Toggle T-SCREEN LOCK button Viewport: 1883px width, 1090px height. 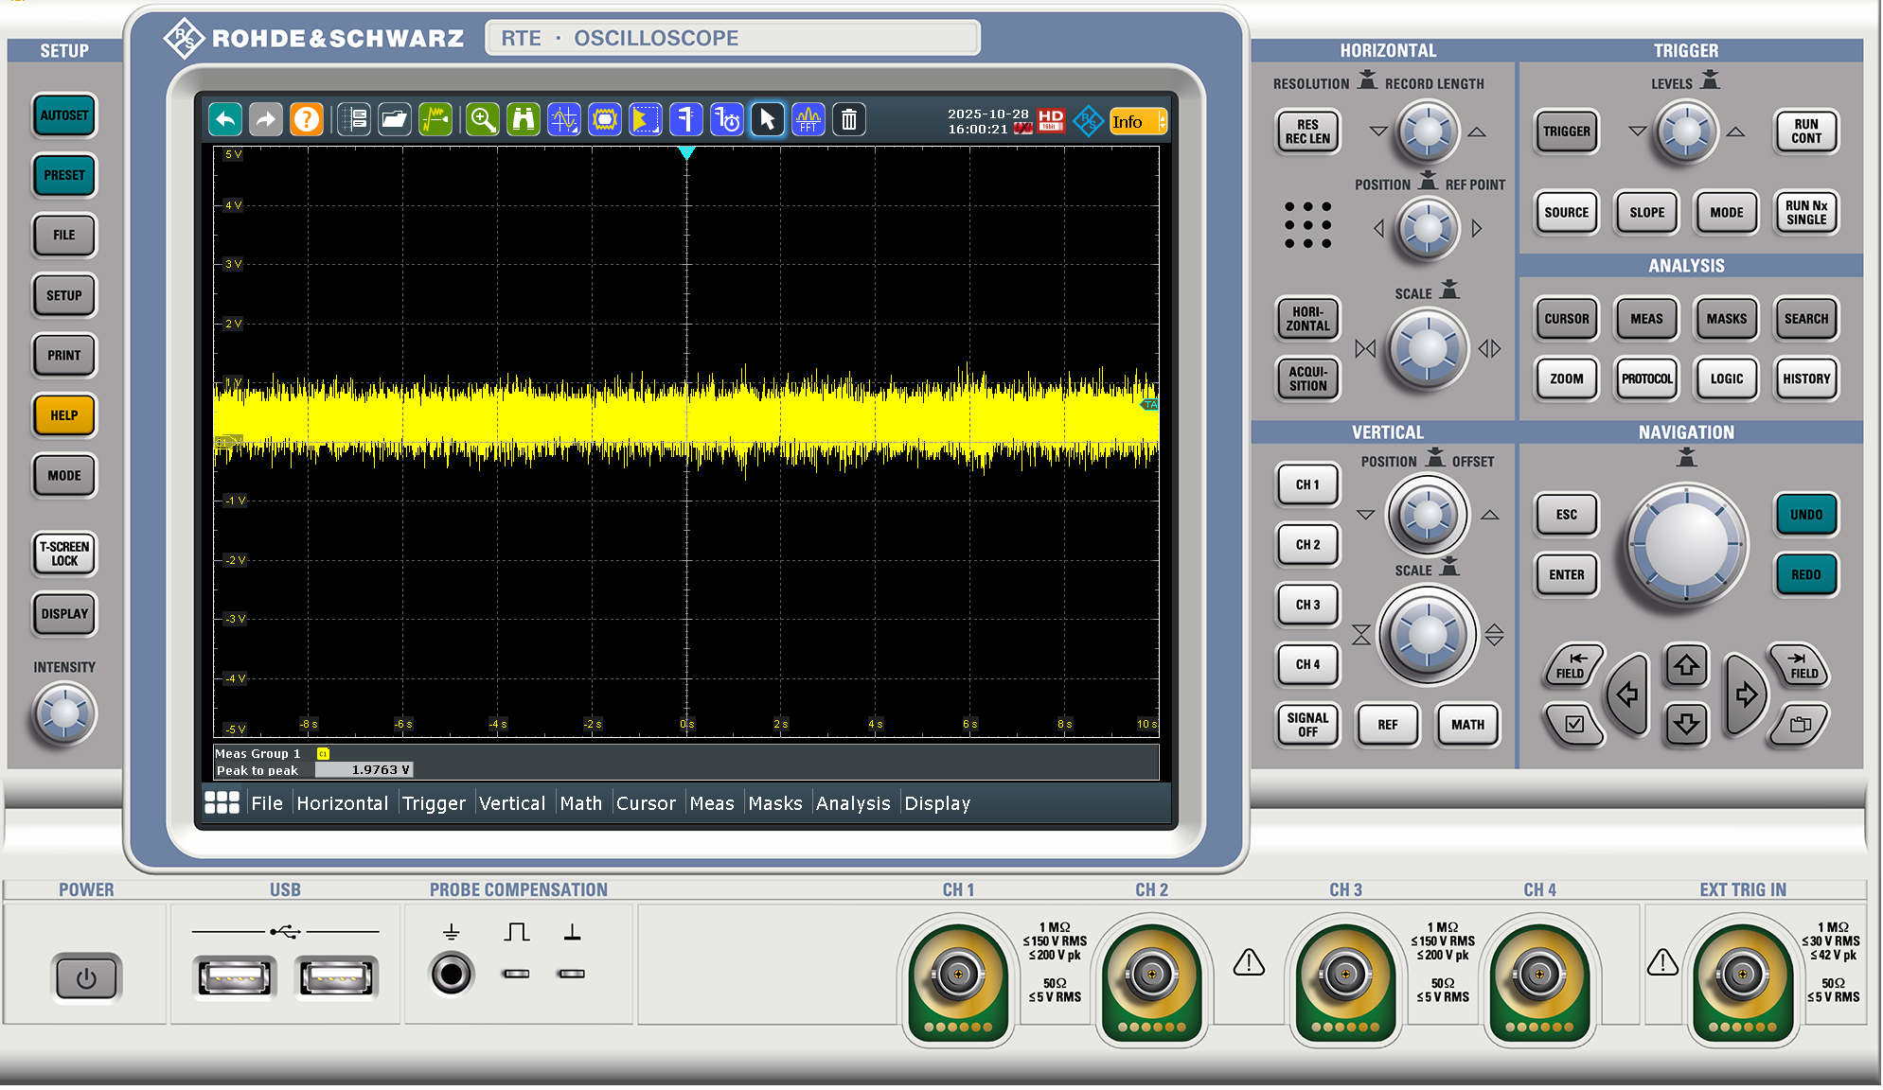coord(64,554)
